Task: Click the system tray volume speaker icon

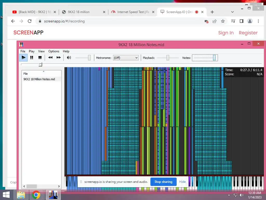Action: click(x=241, y=195)
